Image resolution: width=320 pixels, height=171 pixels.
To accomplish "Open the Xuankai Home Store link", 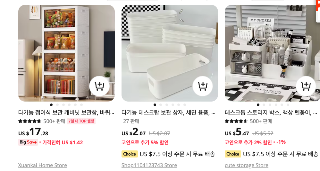I will click(42, 165).
